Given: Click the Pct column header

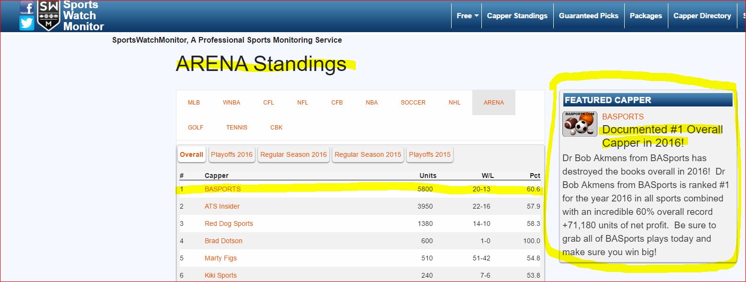Looking at the screenshot, I should tap(534, 176).
